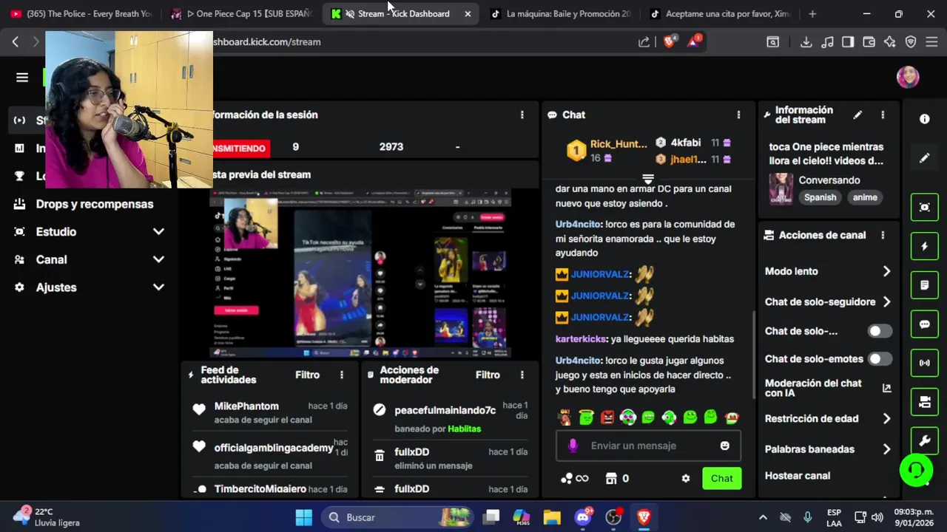Toggle the Chat de solo-... switch
The height and width of the screenshot is (532, 947).
pyautogui.click(x=880, y=331)
